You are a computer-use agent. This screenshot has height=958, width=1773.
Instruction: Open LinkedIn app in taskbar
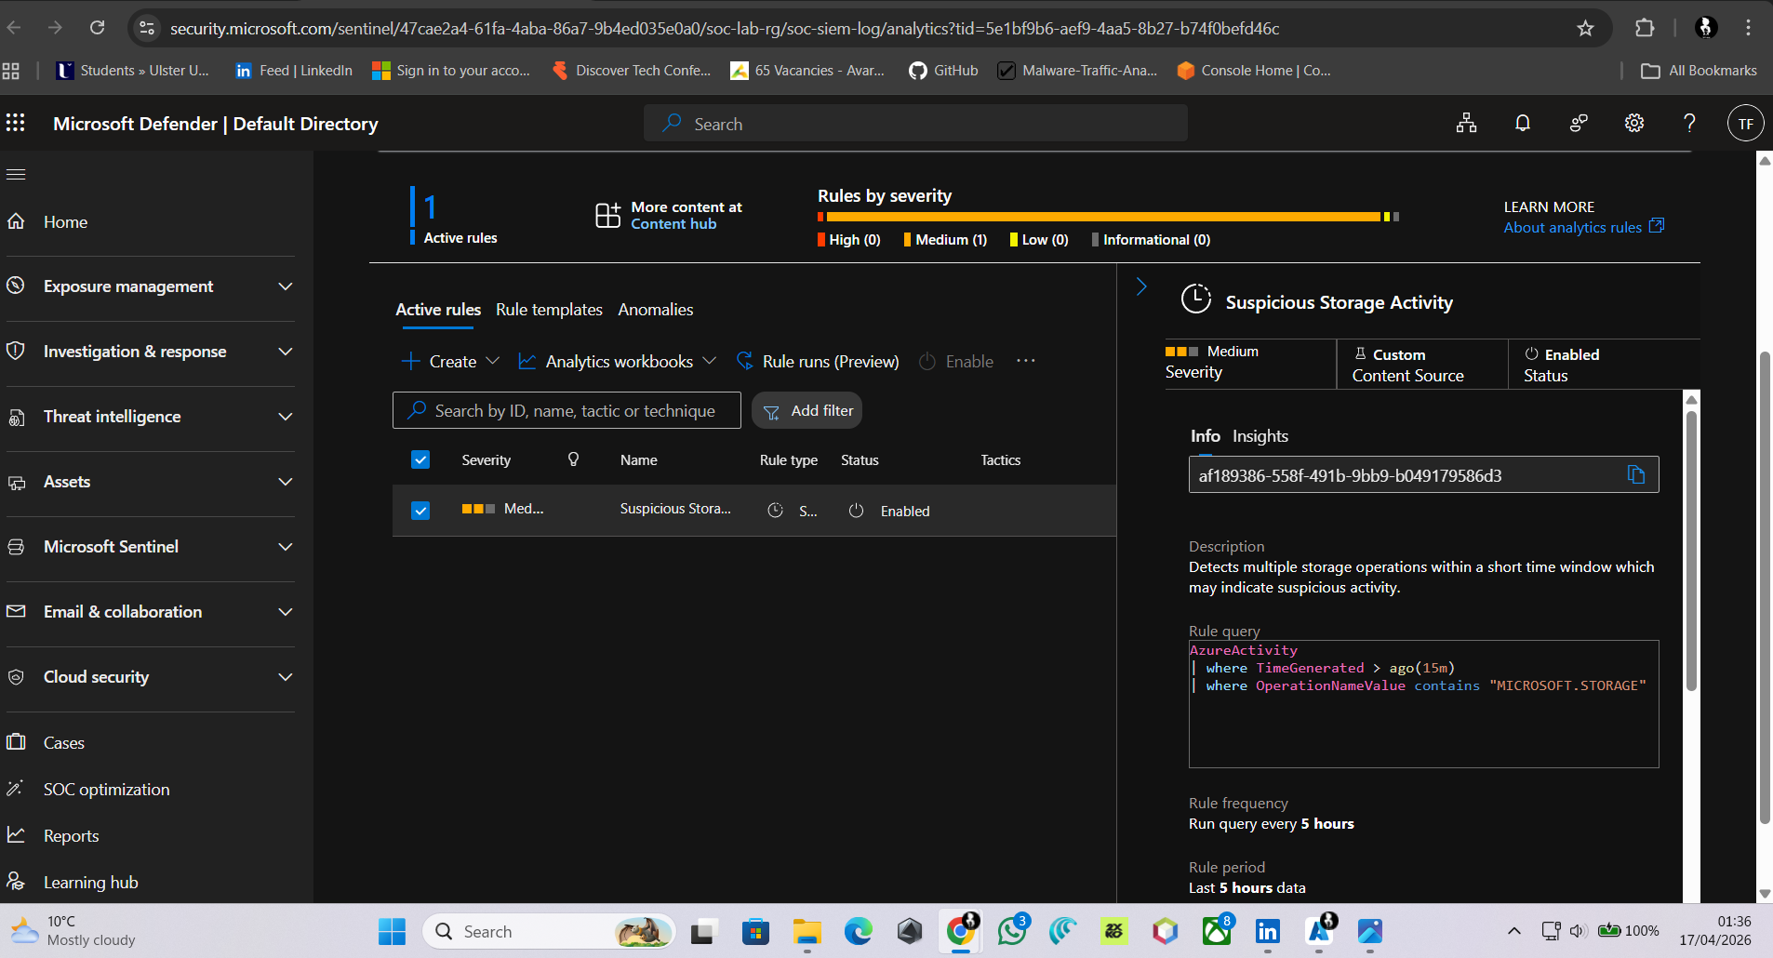pyautogui.click(x=1267, y=931)
